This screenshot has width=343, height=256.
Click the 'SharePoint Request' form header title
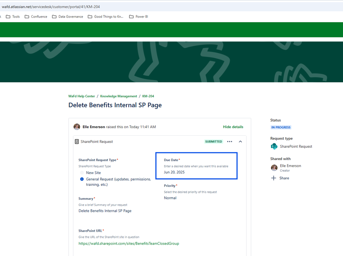[x=97, y=142]
